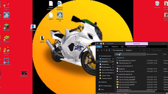
Task: Select the SkrinshoterSetup_v3.10.0.51 file
Action: (x=127, y=60)
